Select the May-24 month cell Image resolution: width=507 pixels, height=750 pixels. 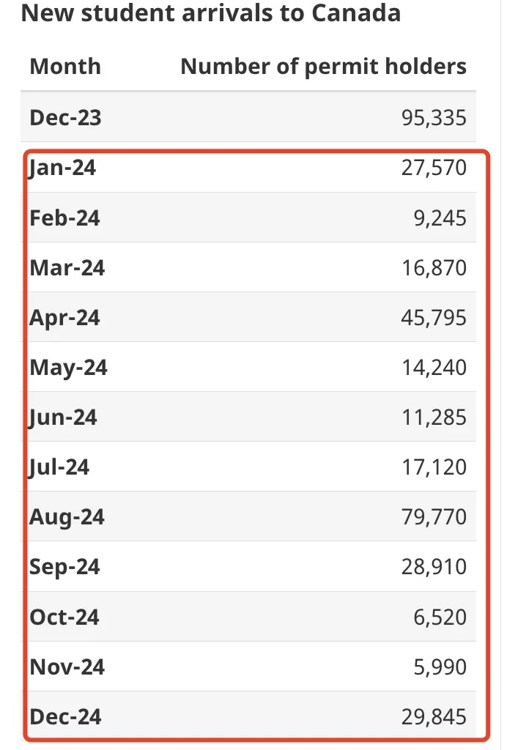69,368
